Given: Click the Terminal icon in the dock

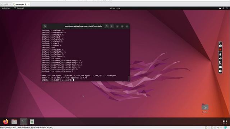Looking at the screenshot, I should [x=23, y=121].
